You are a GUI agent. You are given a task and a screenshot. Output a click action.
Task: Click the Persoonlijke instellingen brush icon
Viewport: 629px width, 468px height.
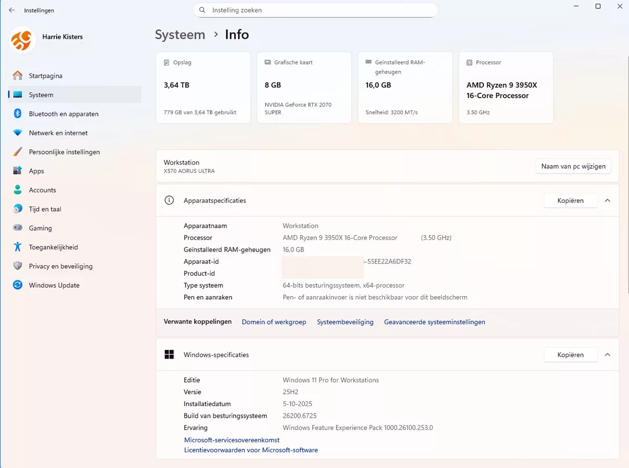(18, 152)
